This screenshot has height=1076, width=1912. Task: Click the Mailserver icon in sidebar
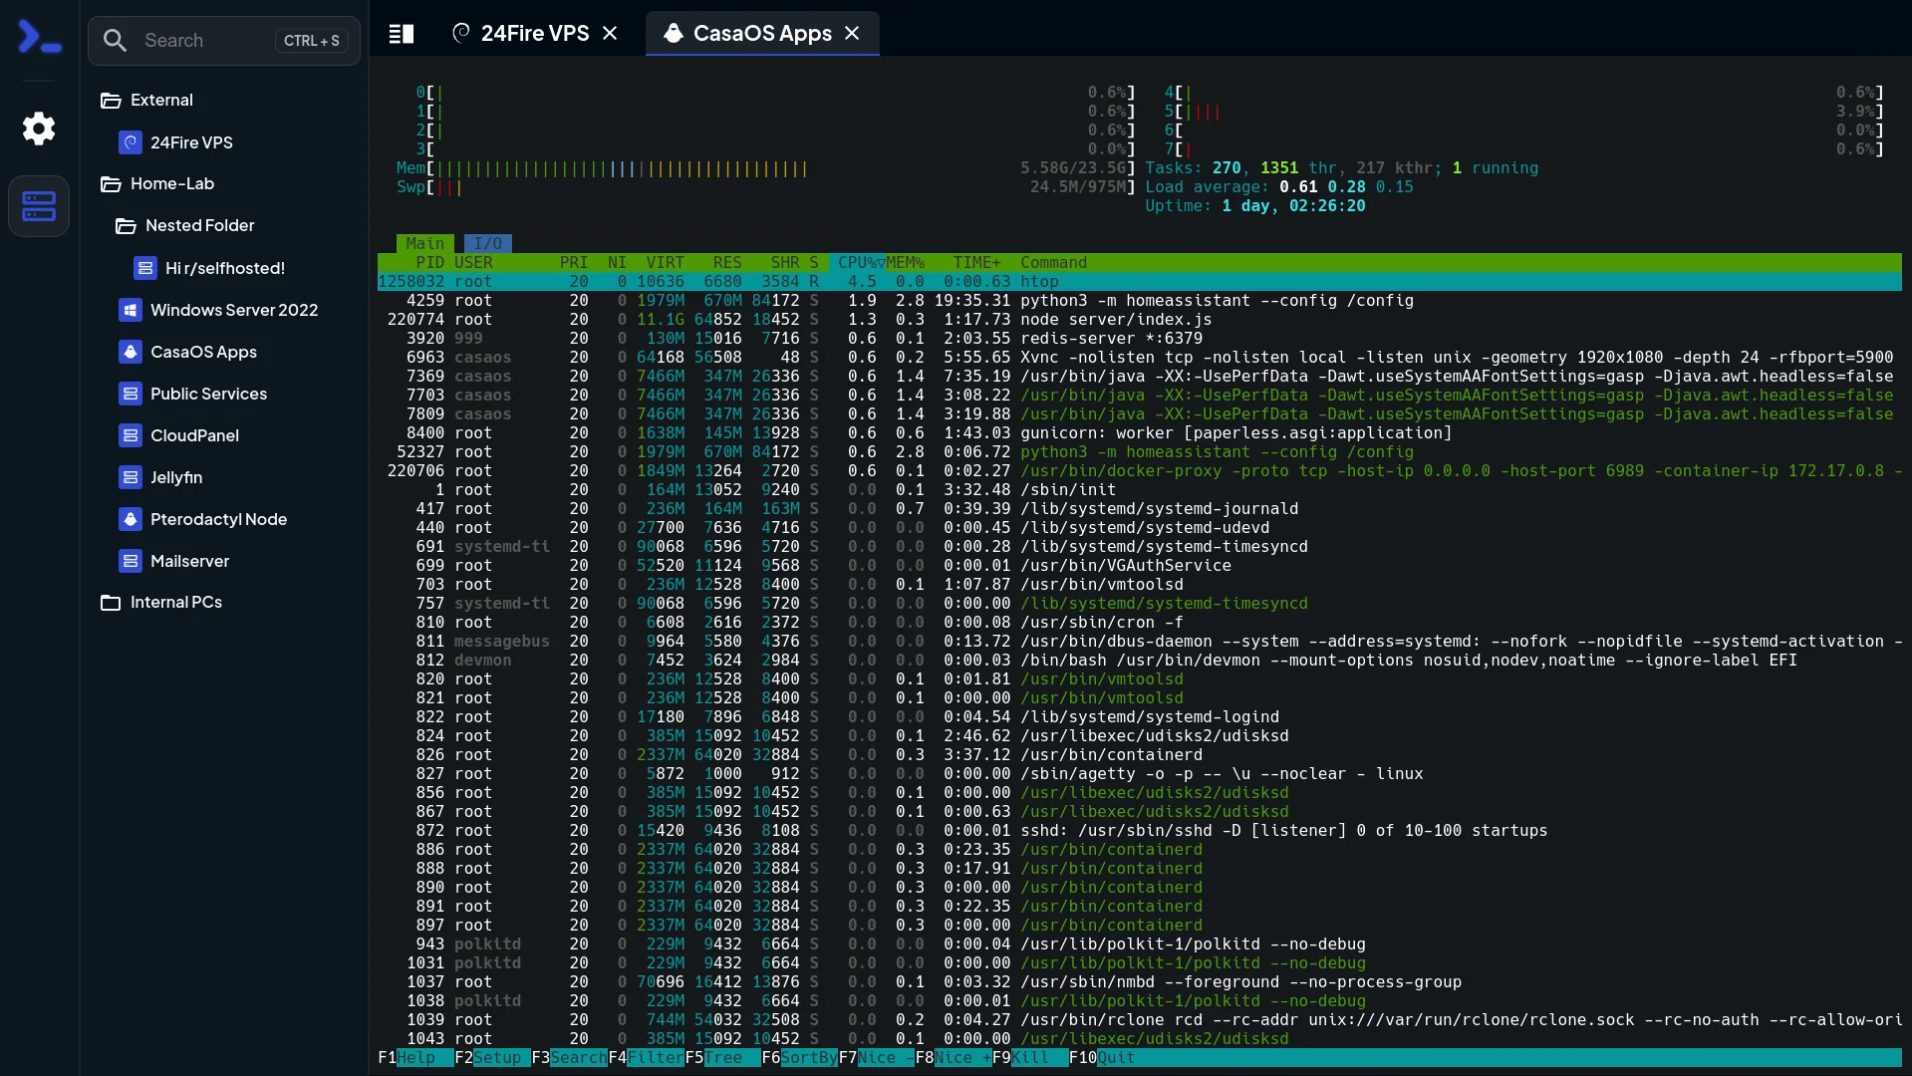[131, 561]
